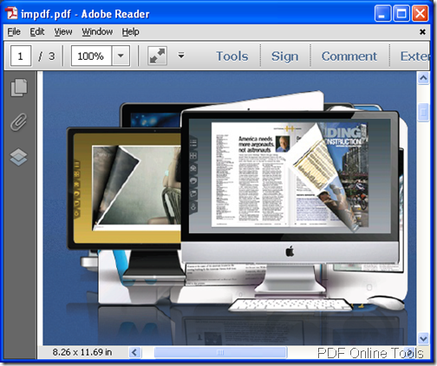Open the Extended pane at toolbar edge
The width and height of the screenshot is (437, 366).
(x=414, y=56)
